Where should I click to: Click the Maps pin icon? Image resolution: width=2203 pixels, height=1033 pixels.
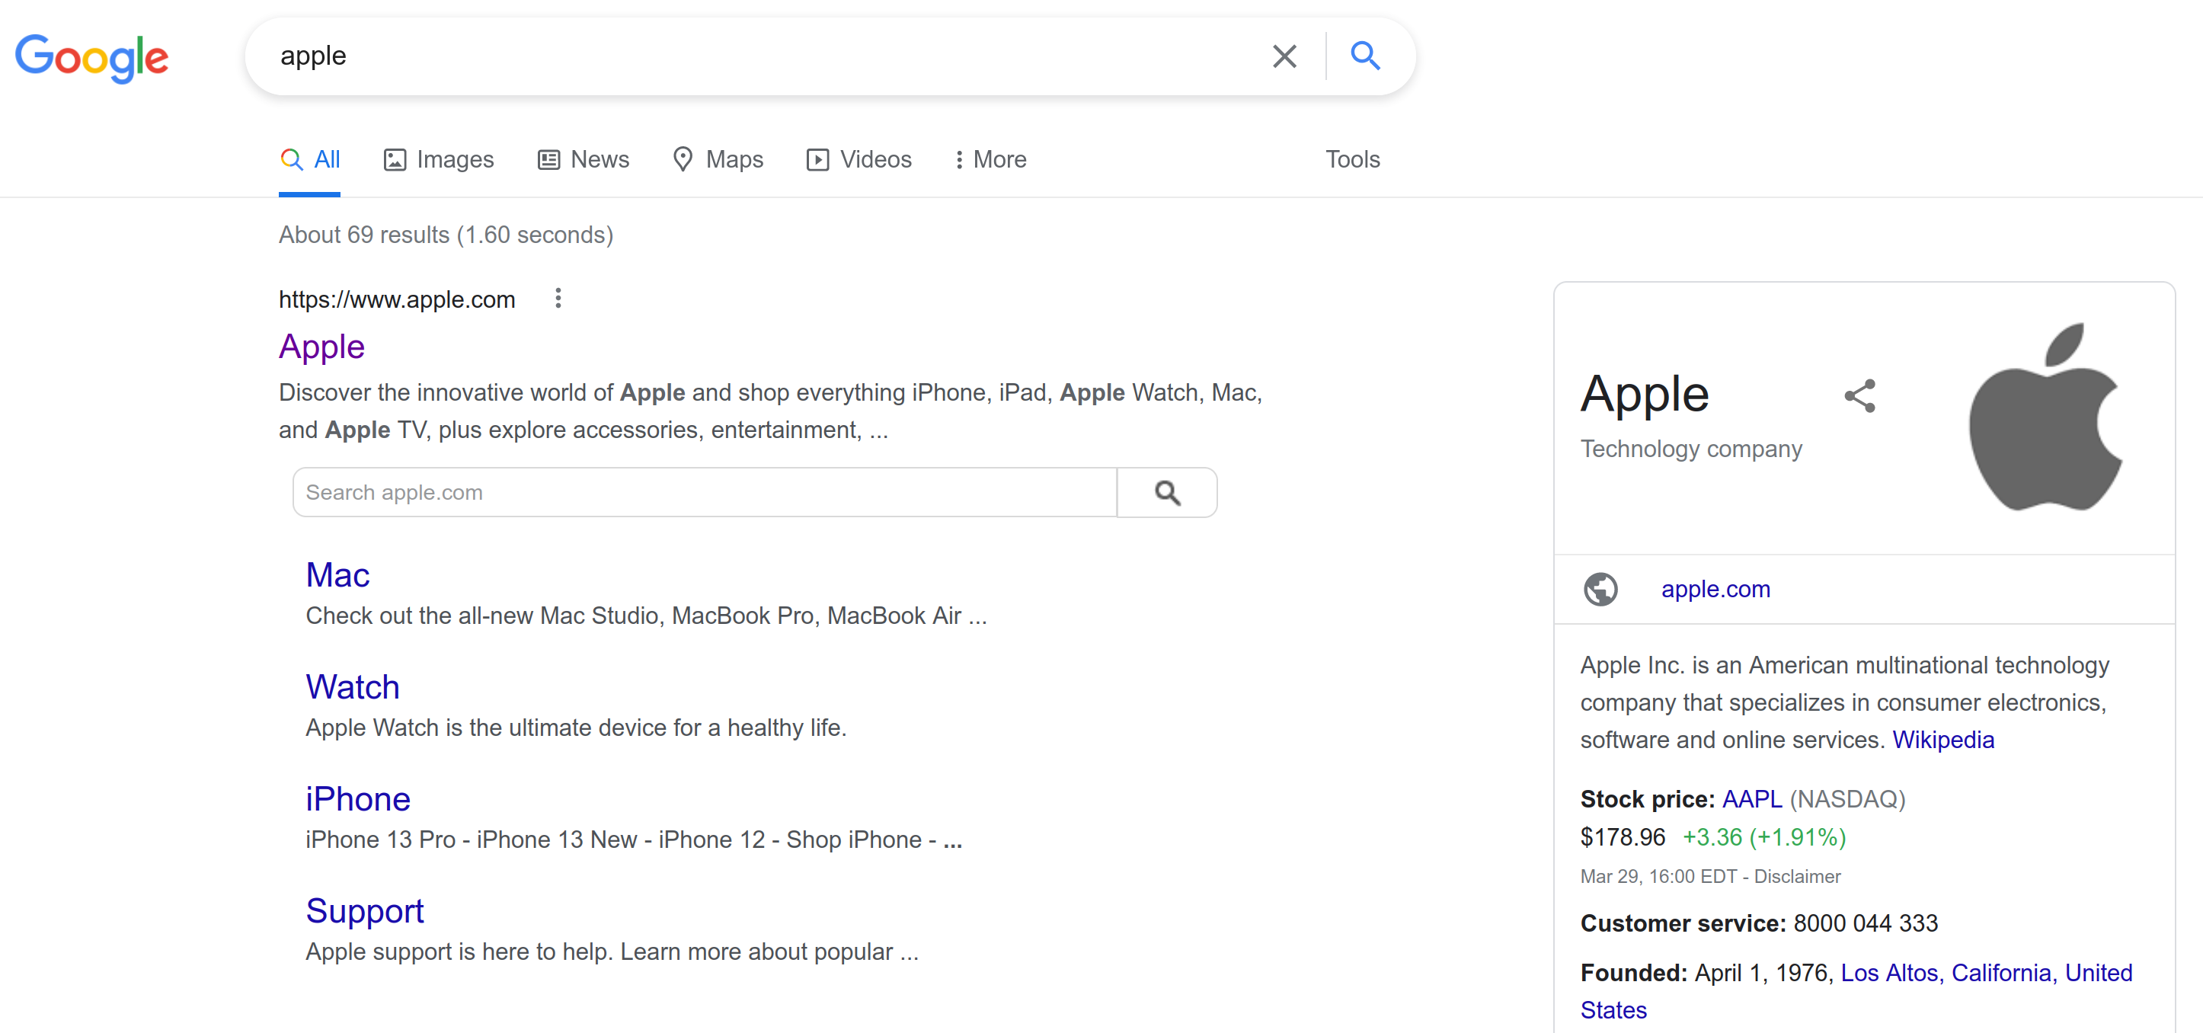683,159
